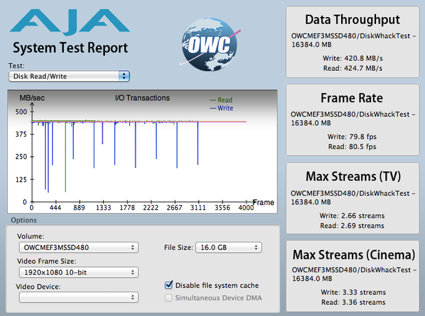Click the I/O Transactions graph title
This screenshot has height=316, width=425.
pyautogui.click(x=142, y=98)
